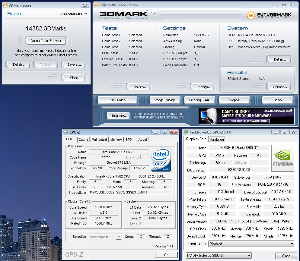
Task: Click the Driver Version field in GPU-Z
Action: pyautogui.click(x=252, y=221)
